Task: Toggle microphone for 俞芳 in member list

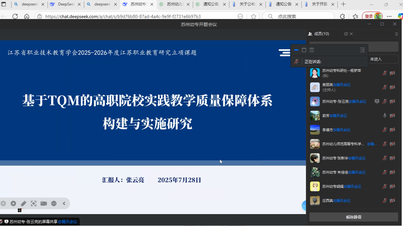Action: pos(384,116)
